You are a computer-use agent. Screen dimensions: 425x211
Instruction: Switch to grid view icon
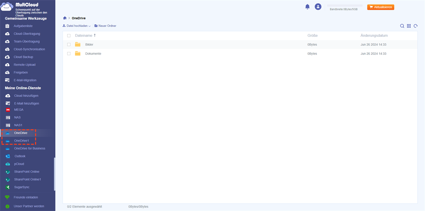coord(409,26)
